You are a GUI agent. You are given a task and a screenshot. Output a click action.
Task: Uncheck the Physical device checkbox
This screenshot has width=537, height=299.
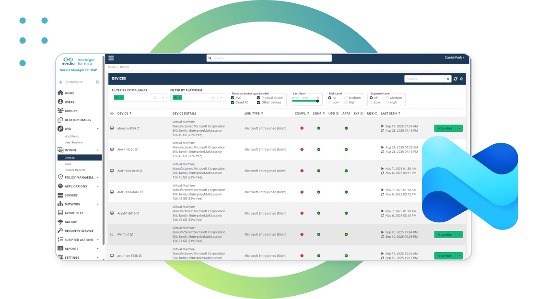tap(258, 98)
